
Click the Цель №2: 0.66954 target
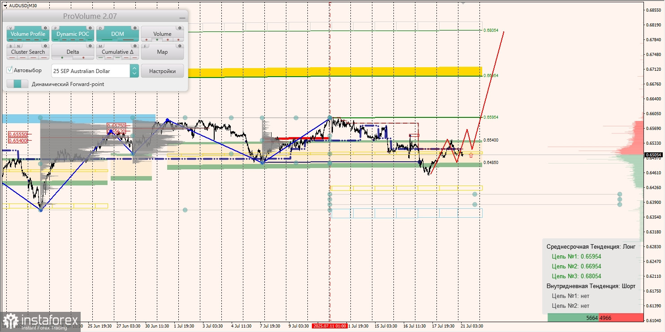pyautogui.click(x=576, y=266)
